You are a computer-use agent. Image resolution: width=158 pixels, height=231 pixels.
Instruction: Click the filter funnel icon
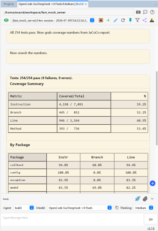137,20
